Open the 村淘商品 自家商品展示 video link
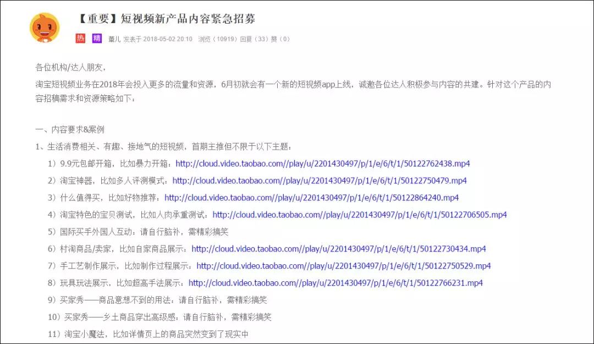 coord(339,249)
